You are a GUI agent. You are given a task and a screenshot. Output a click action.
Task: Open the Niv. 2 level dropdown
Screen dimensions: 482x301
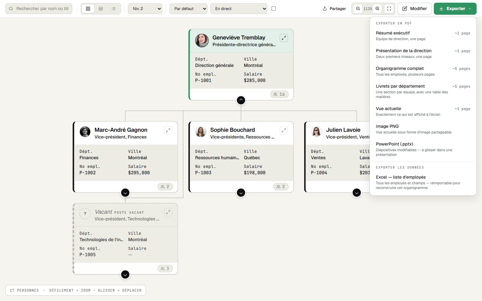[145, 9]
